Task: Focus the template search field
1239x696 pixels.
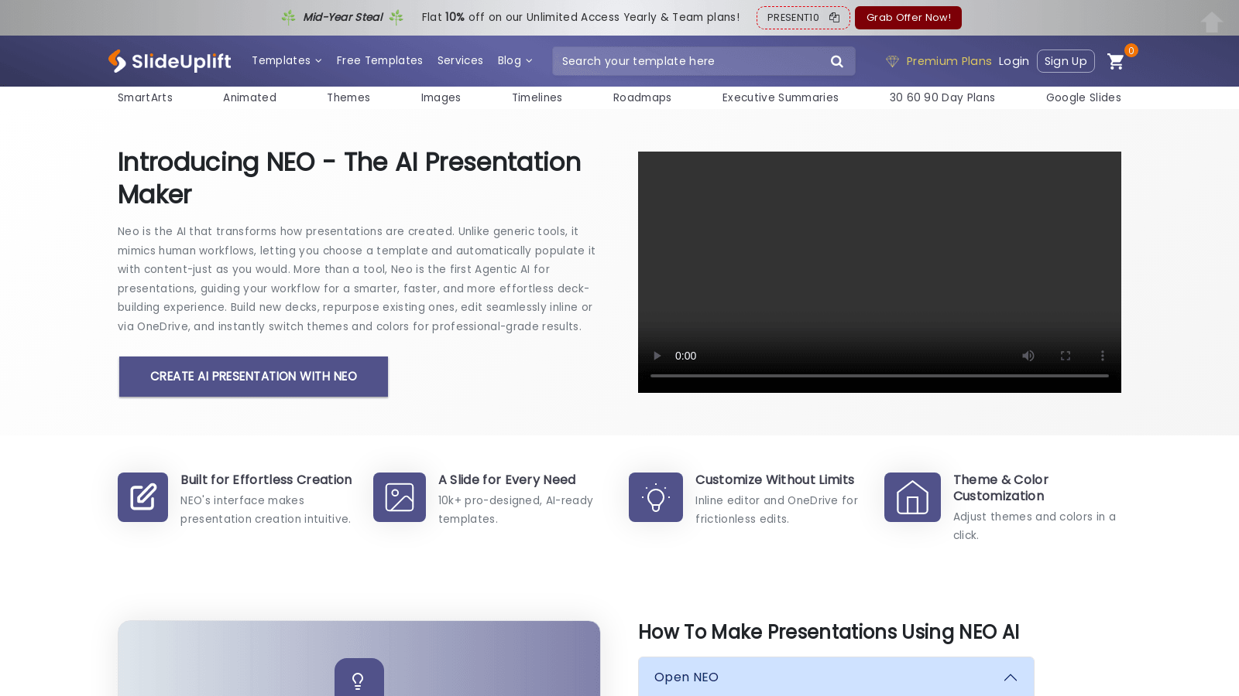Action: (x=689, y=61)
